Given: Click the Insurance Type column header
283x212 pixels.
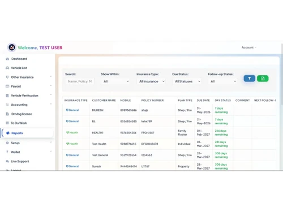Looking at the screenshot, I should tap(76, 101).
